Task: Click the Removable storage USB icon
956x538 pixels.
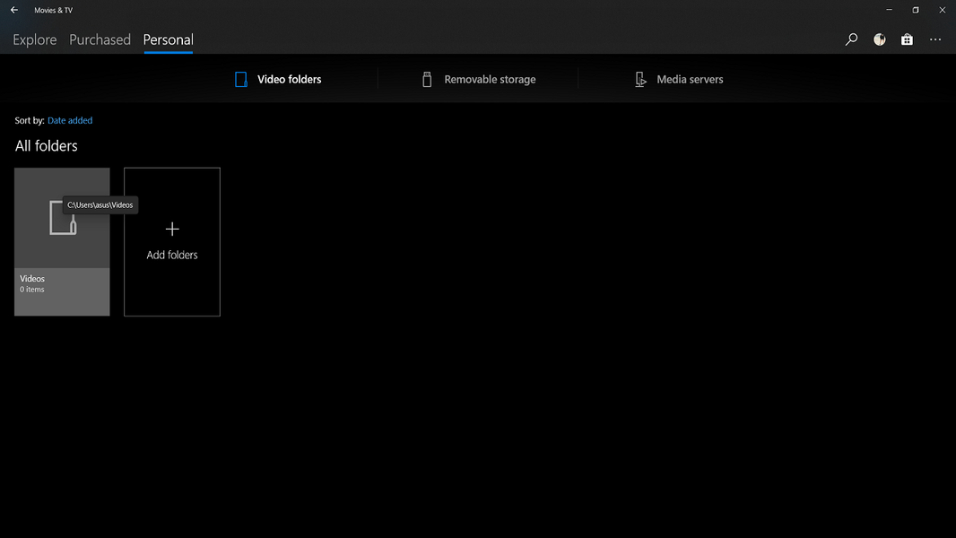Action: pos(427,79)
